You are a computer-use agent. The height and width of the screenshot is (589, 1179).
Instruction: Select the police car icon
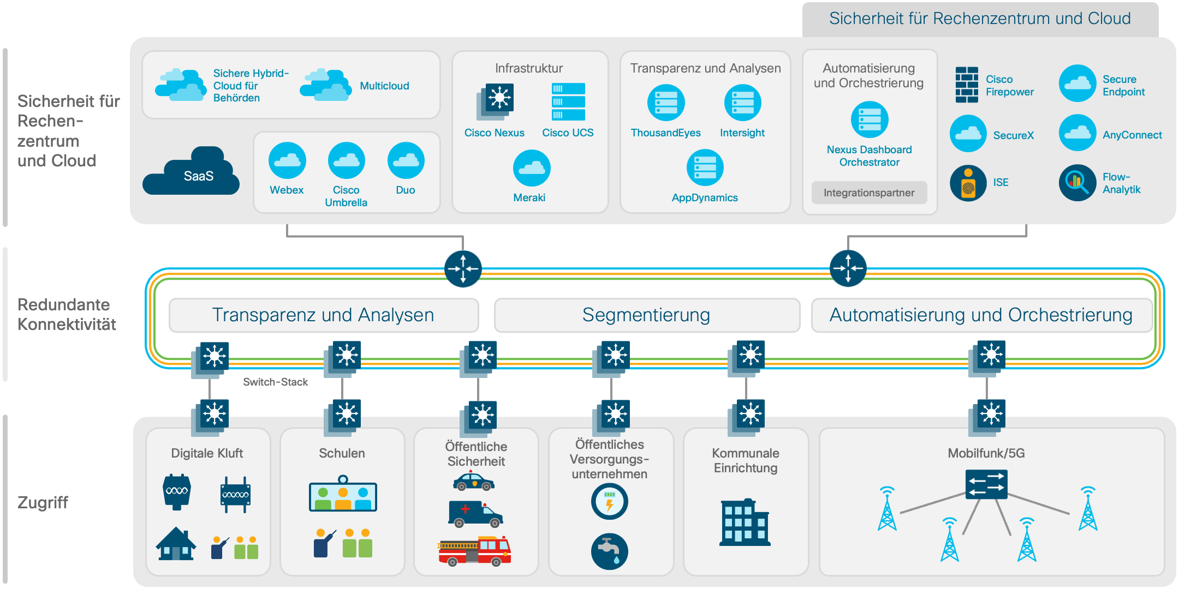pos(474,480)
